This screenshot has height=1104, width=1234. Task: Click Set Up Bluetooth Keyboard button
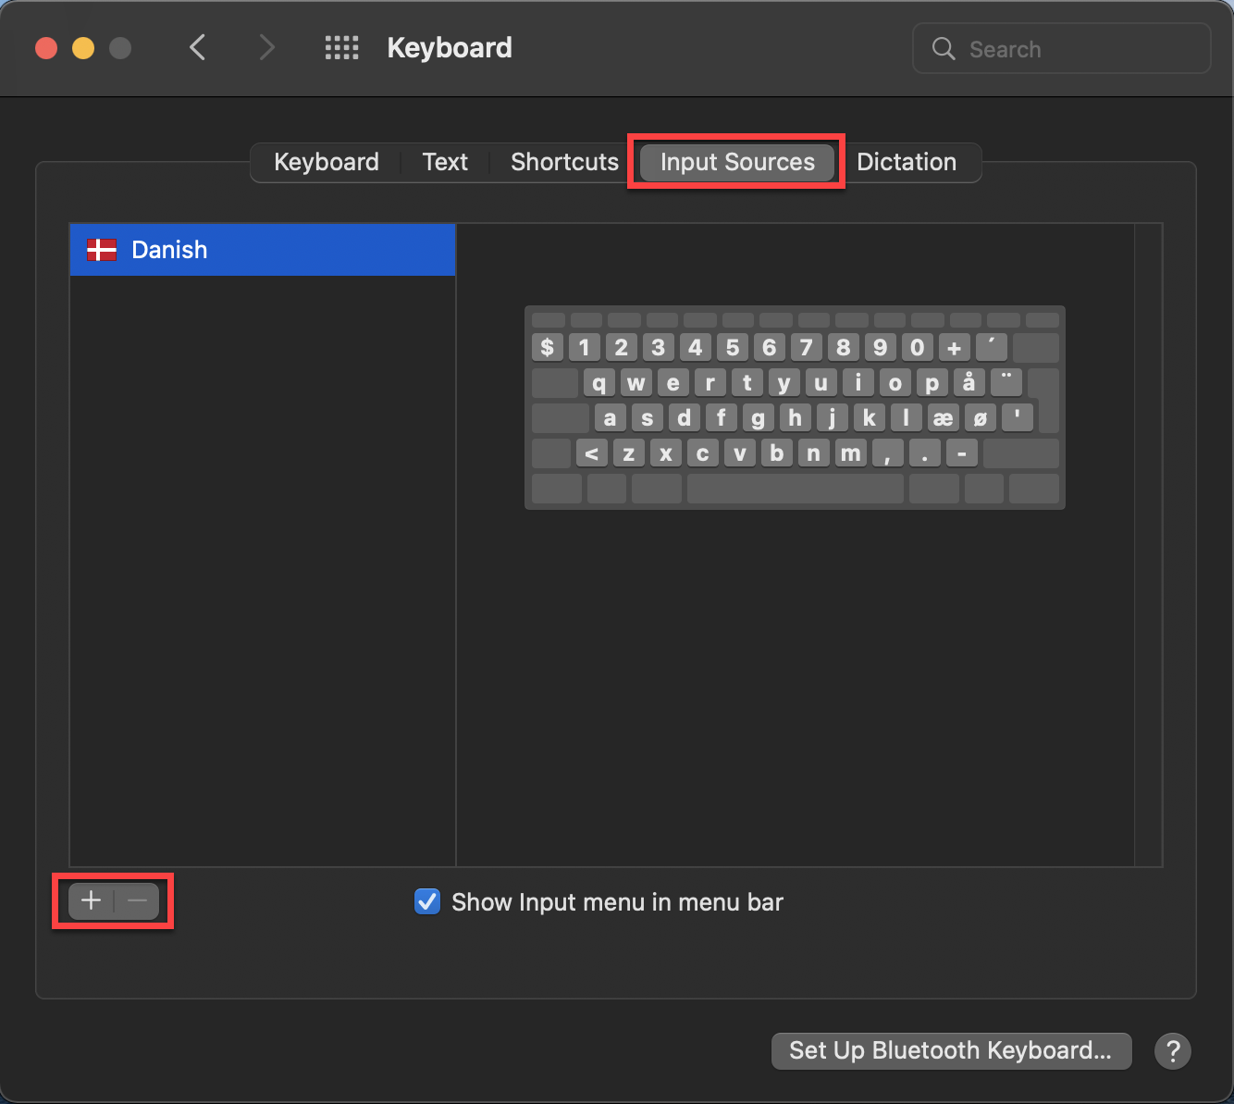point(951,1051)
